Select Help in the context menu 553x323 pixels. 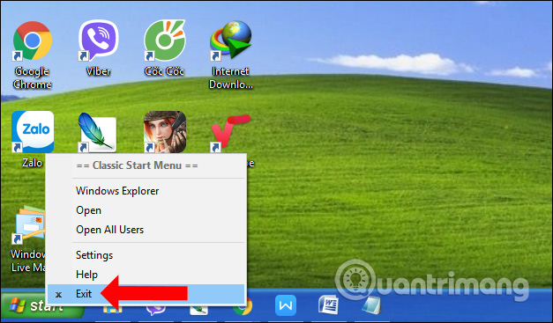click(x=146, y=275)
